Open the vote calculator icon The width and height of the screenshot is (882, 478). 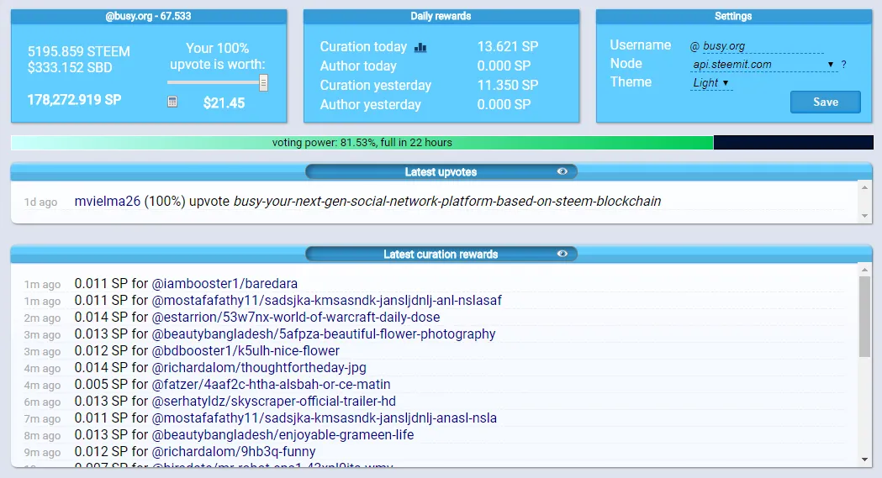tap(172, 102)
